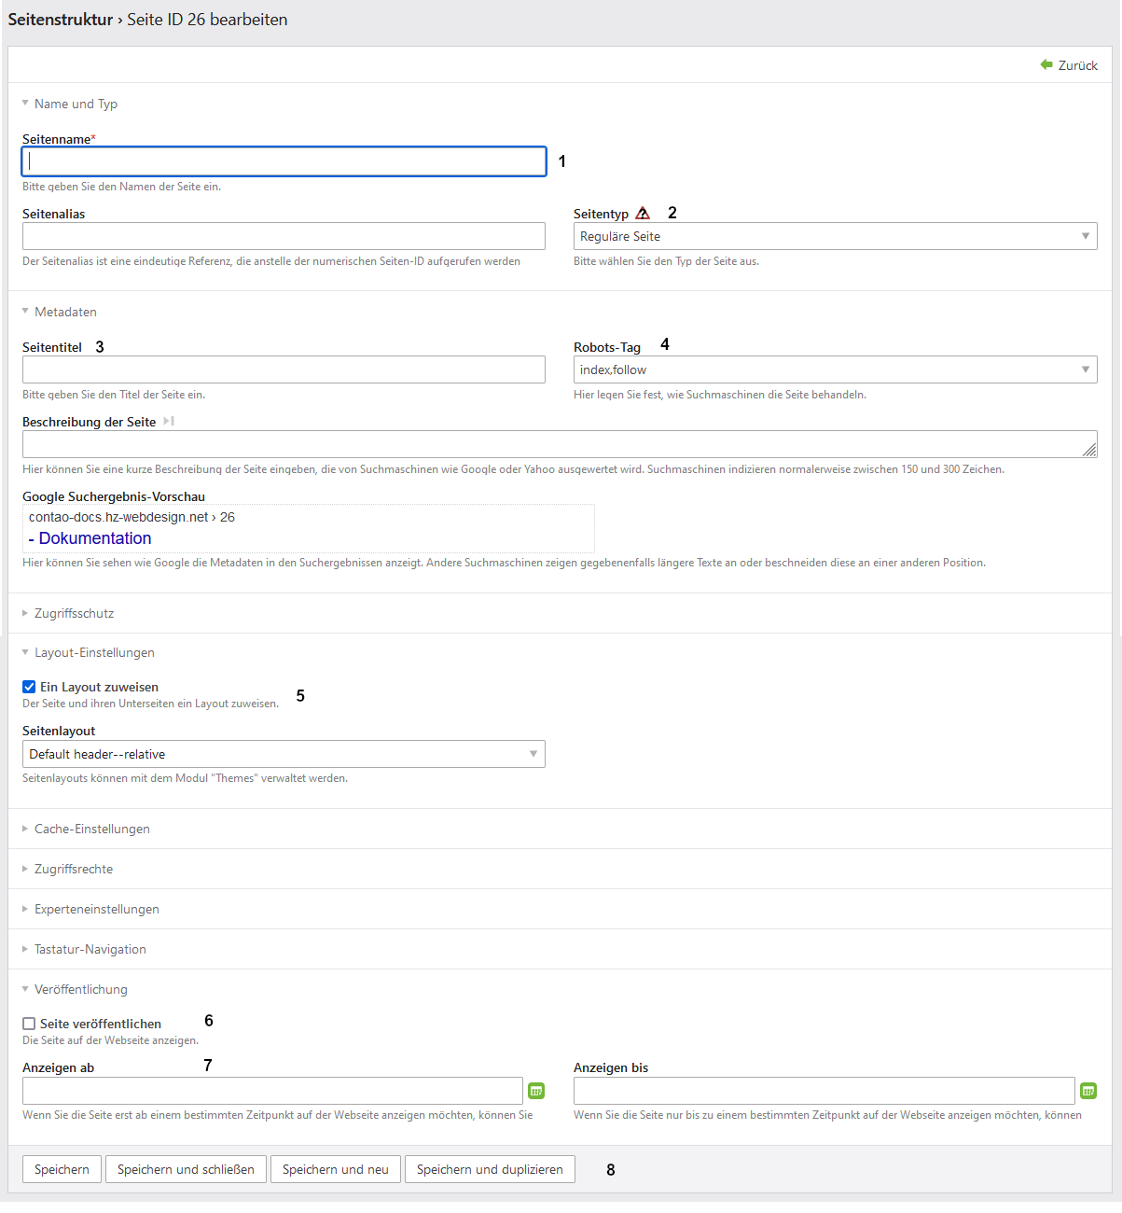Click the Dokumentation link in the Google preview
Viewport: 1122px width, 1213px height.
[94, 538]
